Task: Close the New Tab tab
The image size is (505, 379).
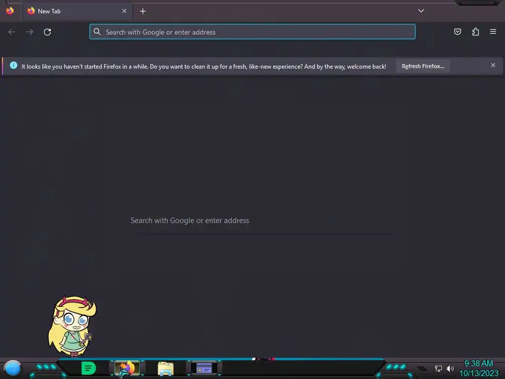Action: [x=124, y=11]
